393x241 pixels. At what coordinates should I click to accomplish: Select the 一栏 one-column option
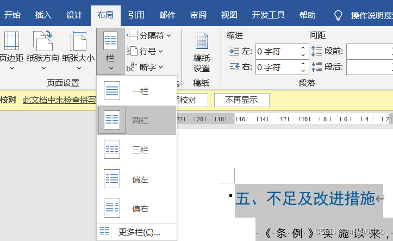[136, 91]
